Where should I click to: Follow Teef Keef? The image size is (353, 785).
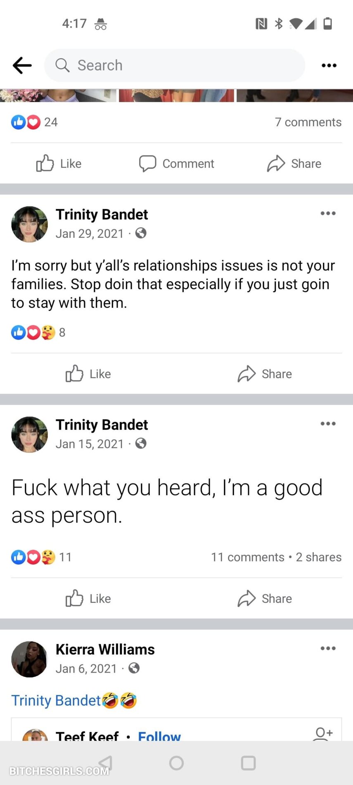[159, 736]
